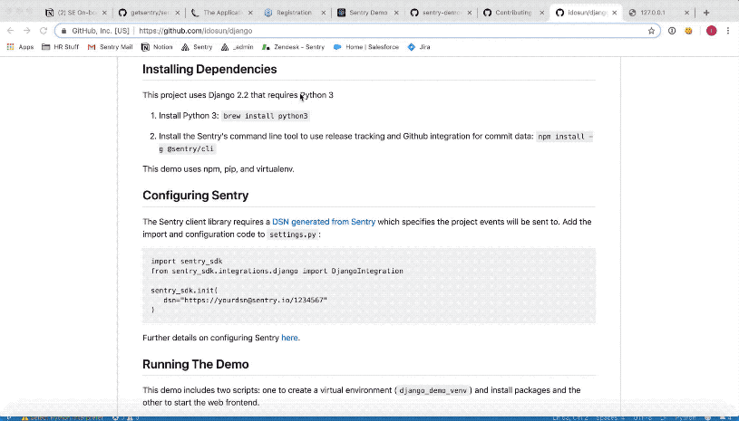Image resolution: width=739 pixels, height=421 pixels.
Task: Open the Sentry bookmark
Action: [197, 47]
